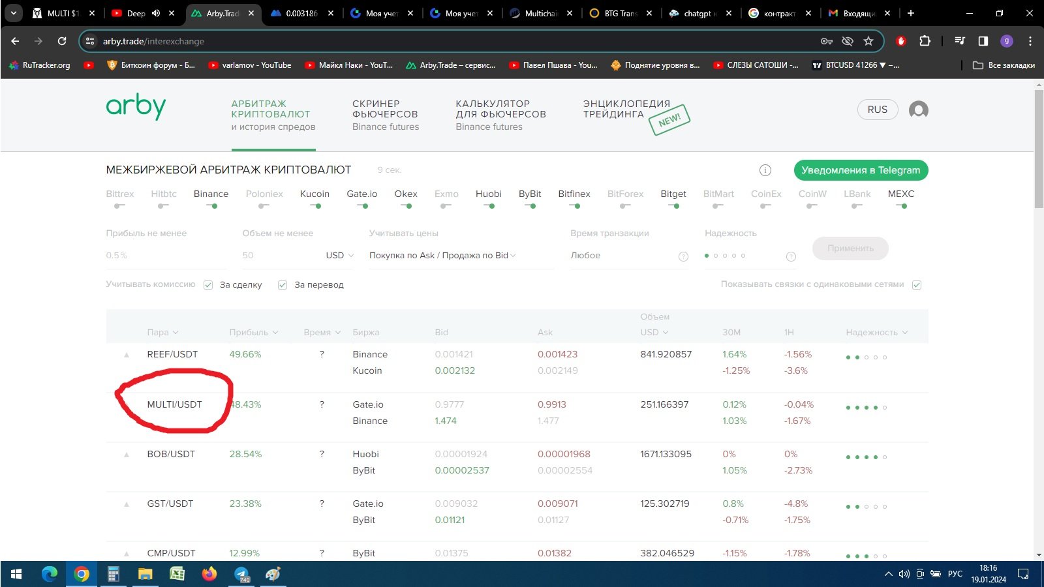
Task: Open browser extensions puzzle icon
Action: (925, 41)
